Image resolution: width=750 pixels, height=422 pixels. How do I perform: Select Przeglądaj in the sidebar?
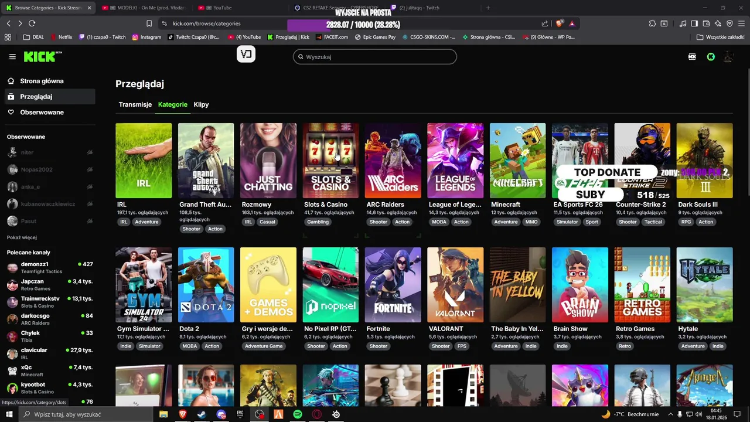click(49, 97)
